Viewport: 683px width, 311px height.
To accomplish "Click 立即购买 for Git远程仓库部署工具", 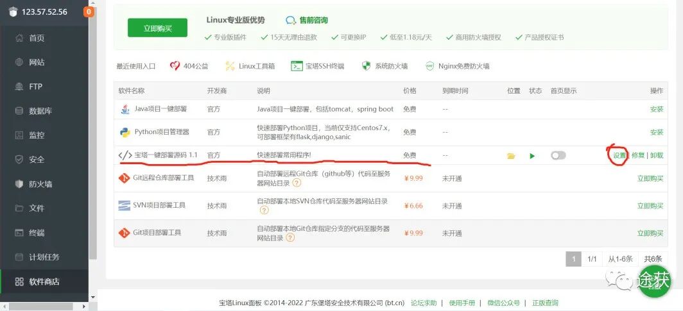I will pyautogui.click(x=650, y=178).
